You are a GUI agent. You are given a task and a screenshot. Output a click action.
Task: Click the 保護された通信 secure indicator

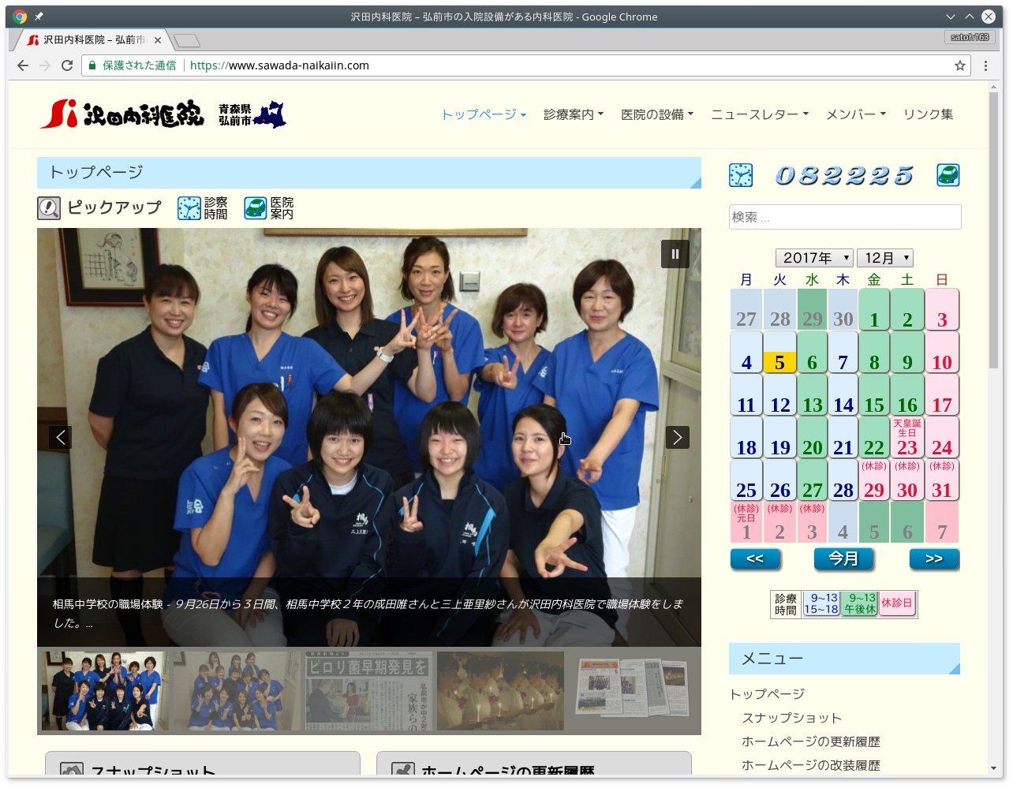coord(133,65)
